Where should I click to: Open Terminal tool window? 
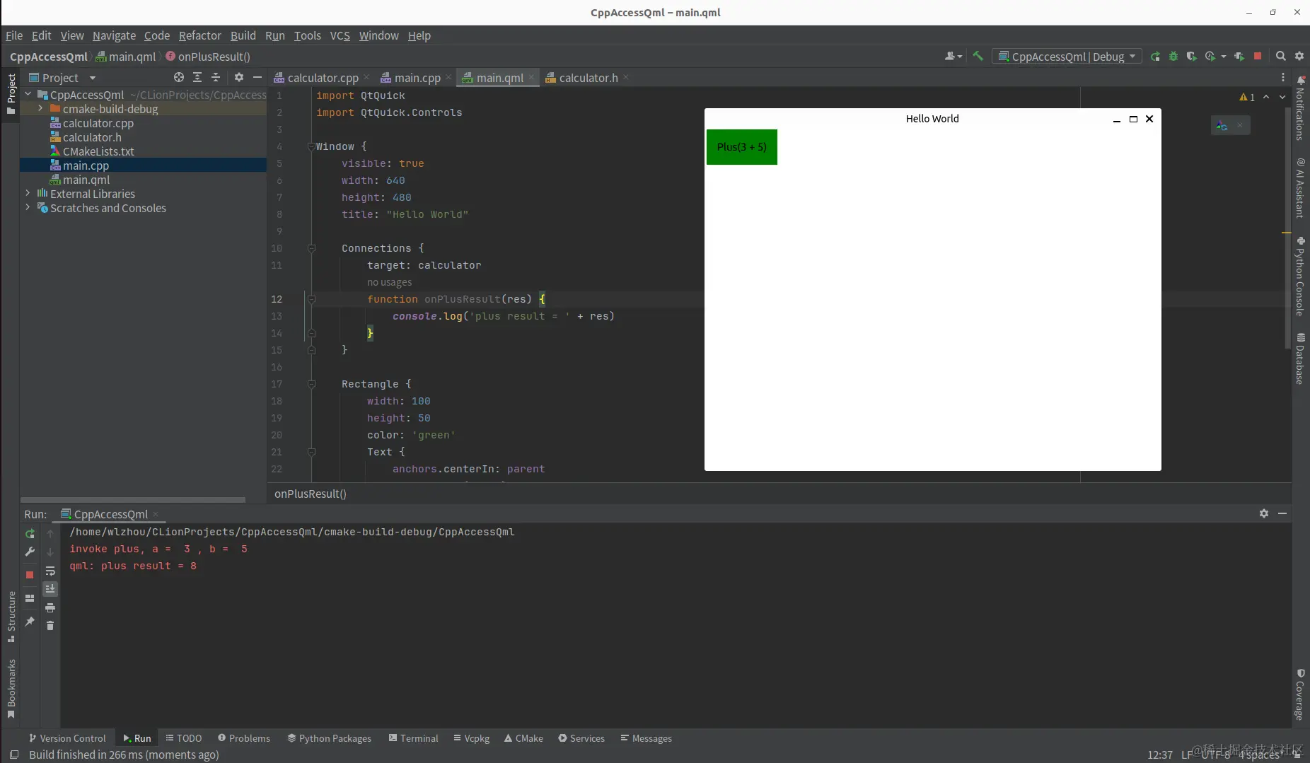point(413,738)
